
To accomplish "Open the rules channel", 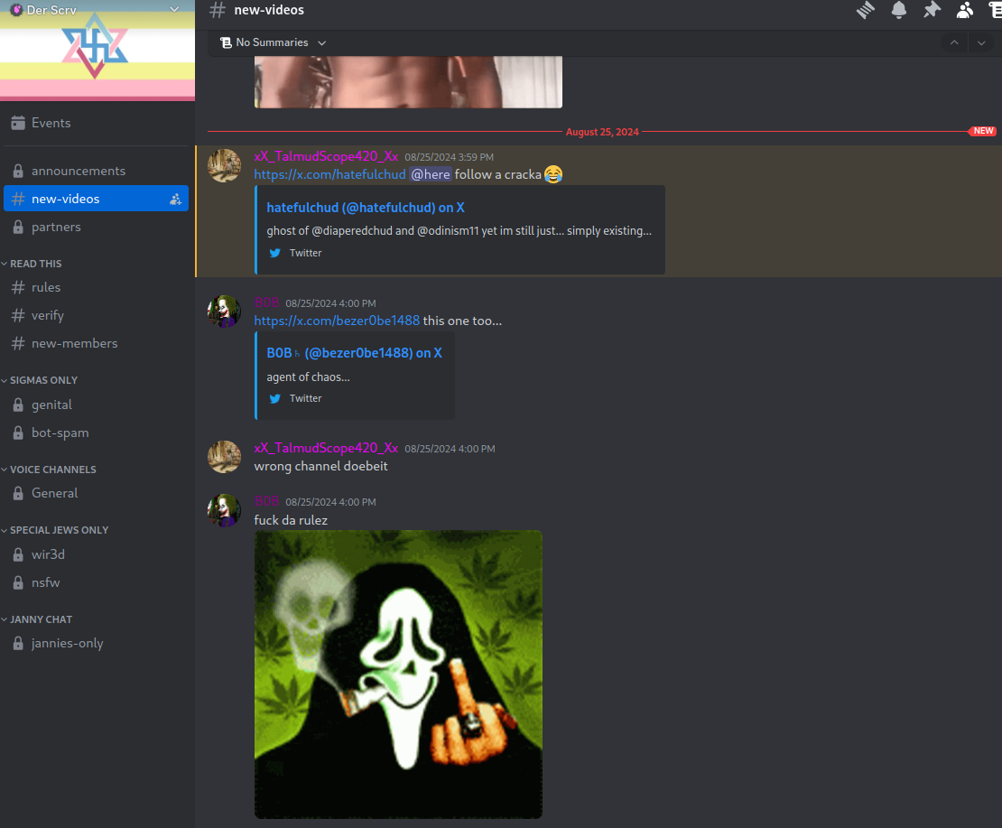I will tap(96, 287).
